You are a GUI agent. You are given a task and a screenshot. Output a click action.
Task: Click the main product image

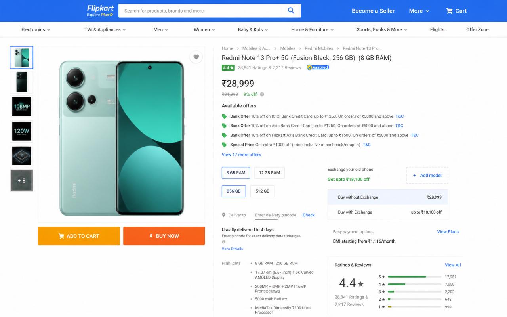[x=122, y=138]
